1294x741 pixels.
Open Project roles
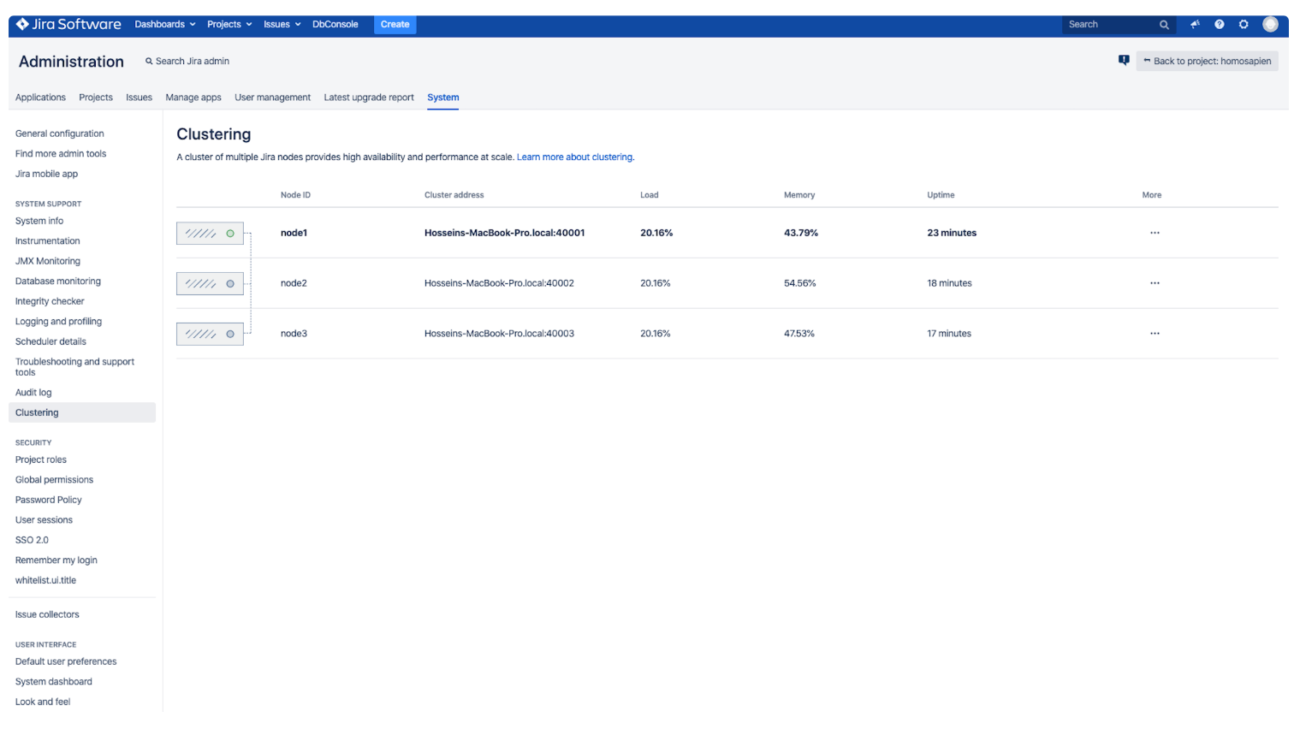click(x=41, y=459)
